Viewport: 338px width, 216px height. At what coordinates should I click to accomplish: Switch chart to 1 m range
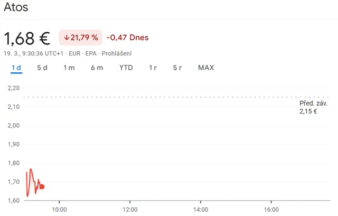pyautogui.click(x=69, y=68)
